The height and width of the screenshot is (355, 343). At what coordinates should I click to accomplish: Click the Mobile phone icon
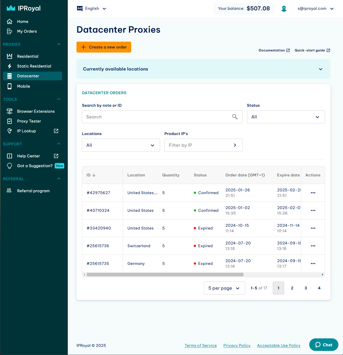point(10,86)
